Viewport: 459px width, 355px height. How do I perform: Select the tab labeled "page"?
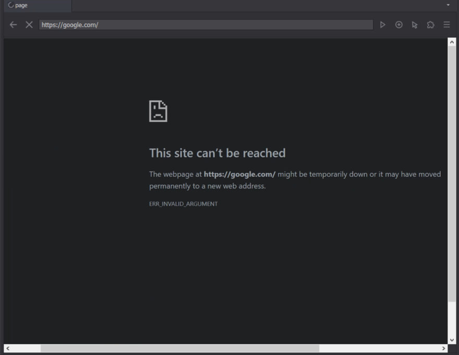pyautogui.click(x=38, y=6)
